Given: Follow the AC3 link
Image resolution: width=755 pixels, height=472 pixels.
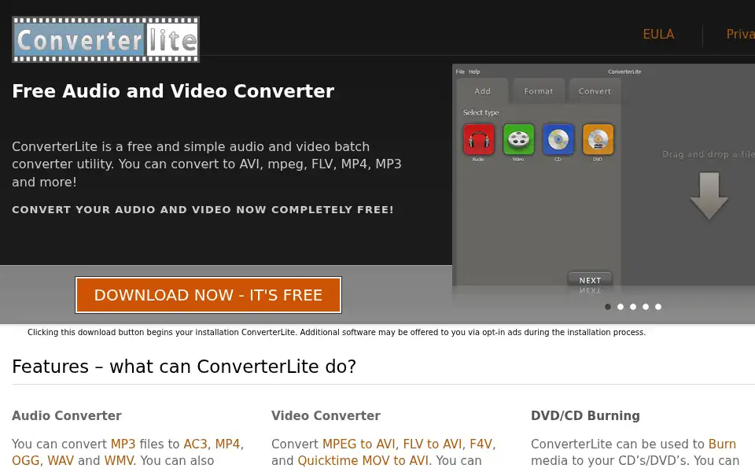Looking at the screenshot, I should tap(196, 444).
